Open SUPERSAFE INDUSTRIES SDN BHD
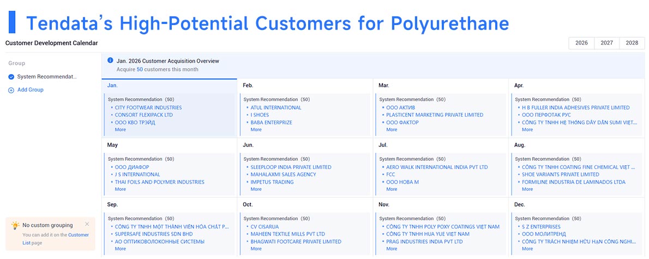Viewport: 649px width, 259px height. 154,234
